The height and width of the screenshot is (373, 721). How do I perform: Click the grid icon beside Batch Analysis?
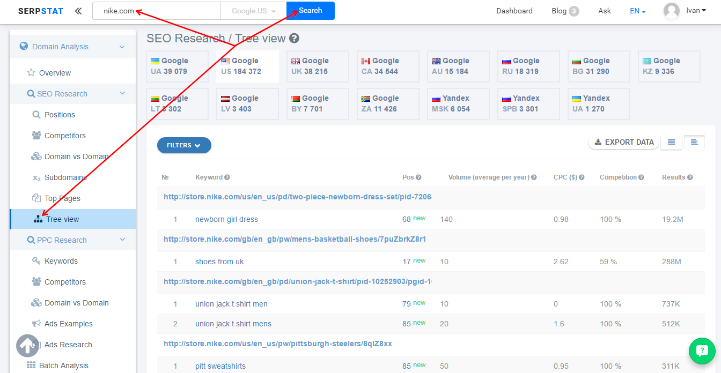click(31, 365)
